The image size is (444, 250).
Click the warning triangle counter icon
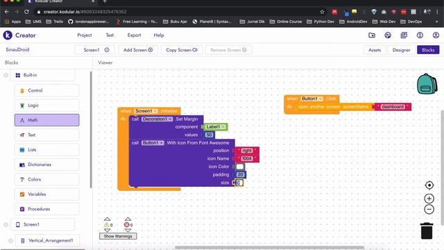(107, 225)
